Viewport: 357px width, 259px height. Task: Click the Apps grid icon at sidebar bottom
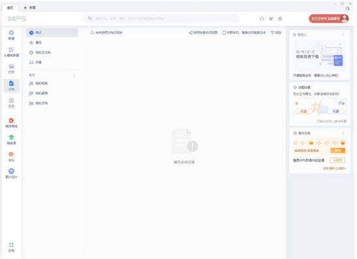pos(11,245)
